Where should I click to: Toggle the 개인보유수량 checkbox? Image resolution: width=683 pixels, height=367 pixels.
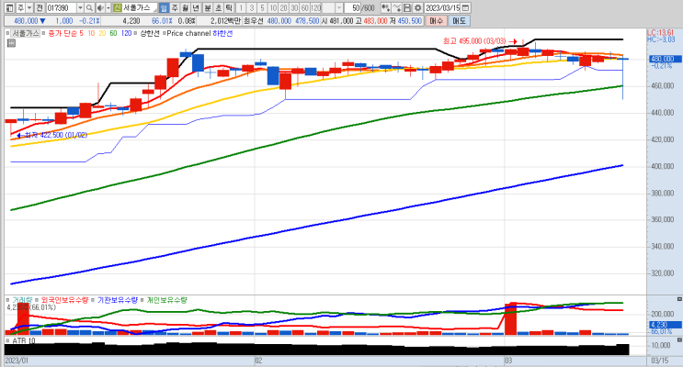pyautogui.click(x=142, y=300)
